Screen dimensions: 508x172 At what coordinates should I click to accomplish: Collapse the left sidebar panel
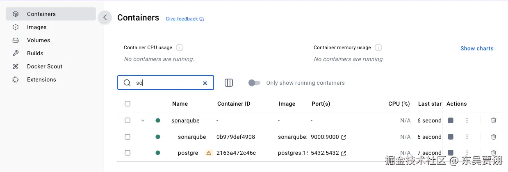coord(105,17)
